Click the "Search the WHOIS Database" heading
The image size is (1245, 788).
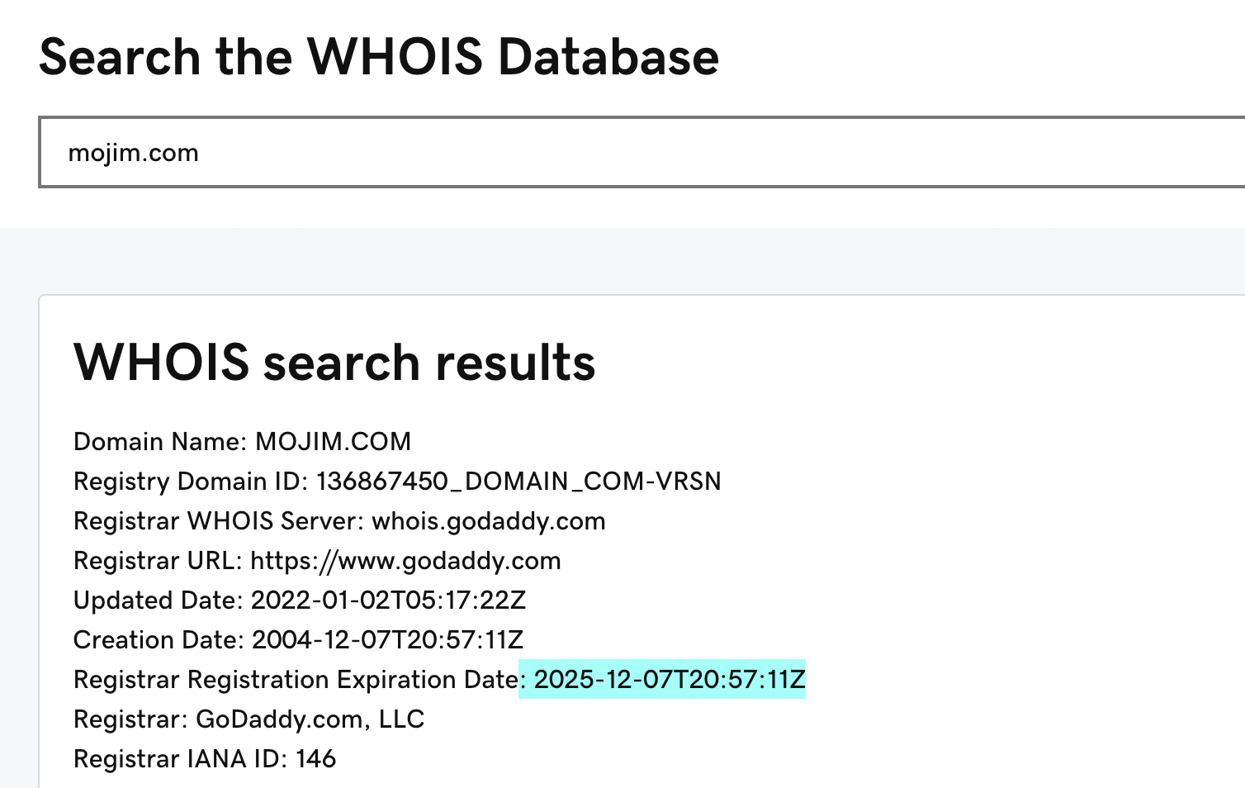[379, 57]
